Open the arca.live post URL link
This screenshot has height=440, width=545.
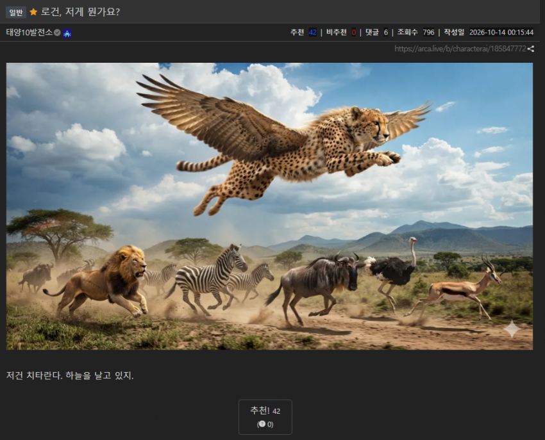click(x=460, y=49)
